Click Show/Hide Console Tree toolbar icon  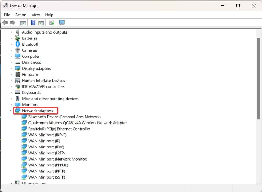click(x=23, y=23)
